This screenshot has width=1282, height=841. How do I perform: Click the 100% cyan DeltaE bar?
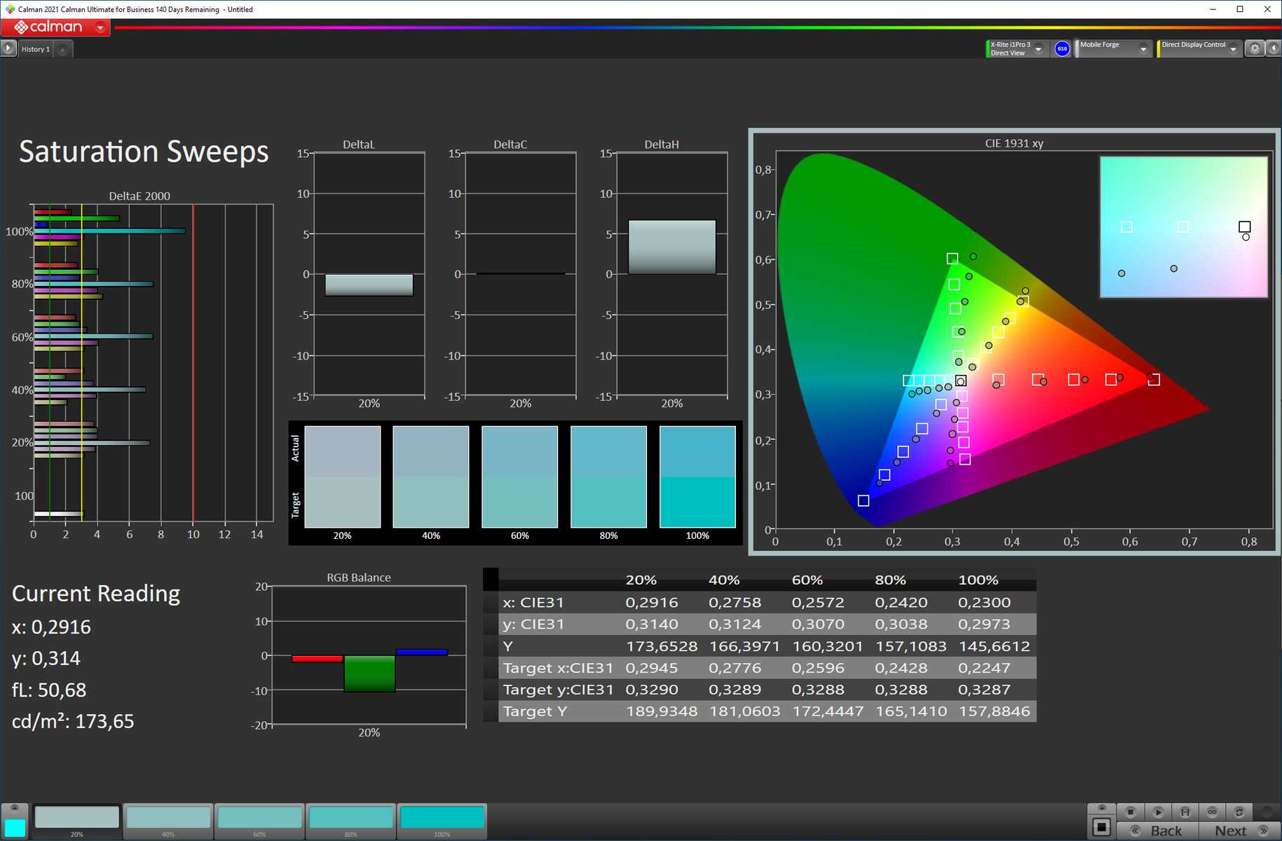[x=109, y=231]
